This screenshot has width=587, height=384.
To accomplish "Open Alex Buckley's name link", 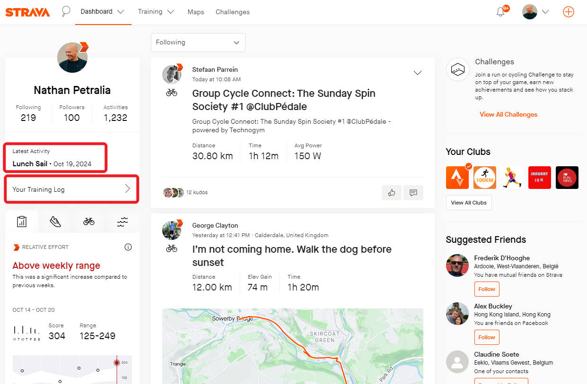I will [493, 306].
